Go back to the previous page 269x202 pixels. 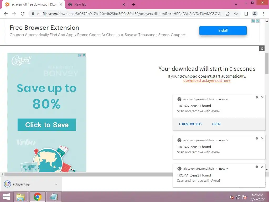pos(6,14)
